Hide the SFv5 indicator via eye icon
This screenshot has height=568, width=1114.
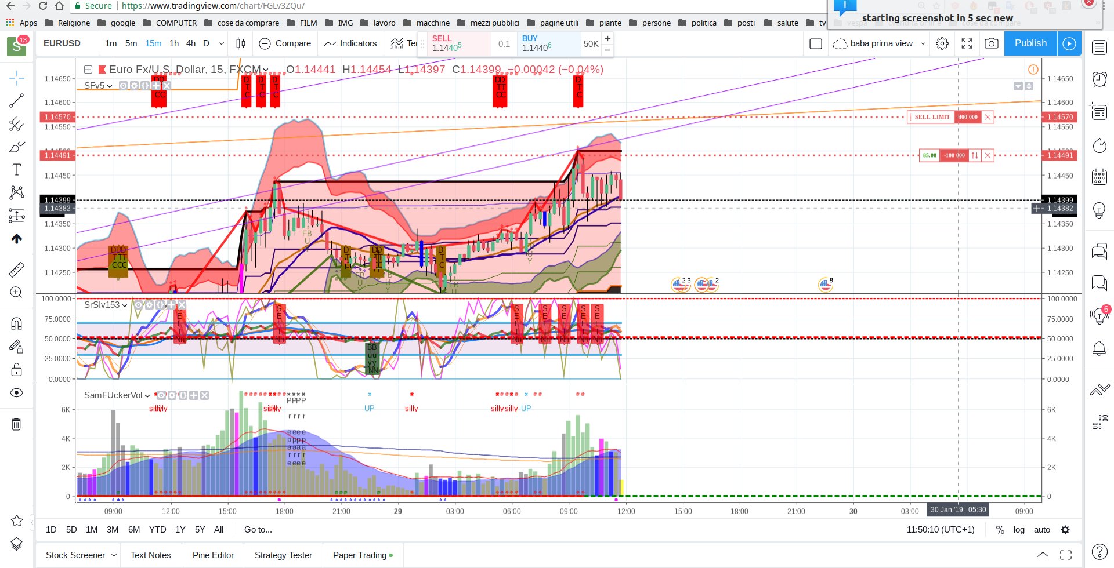[124, 85]
